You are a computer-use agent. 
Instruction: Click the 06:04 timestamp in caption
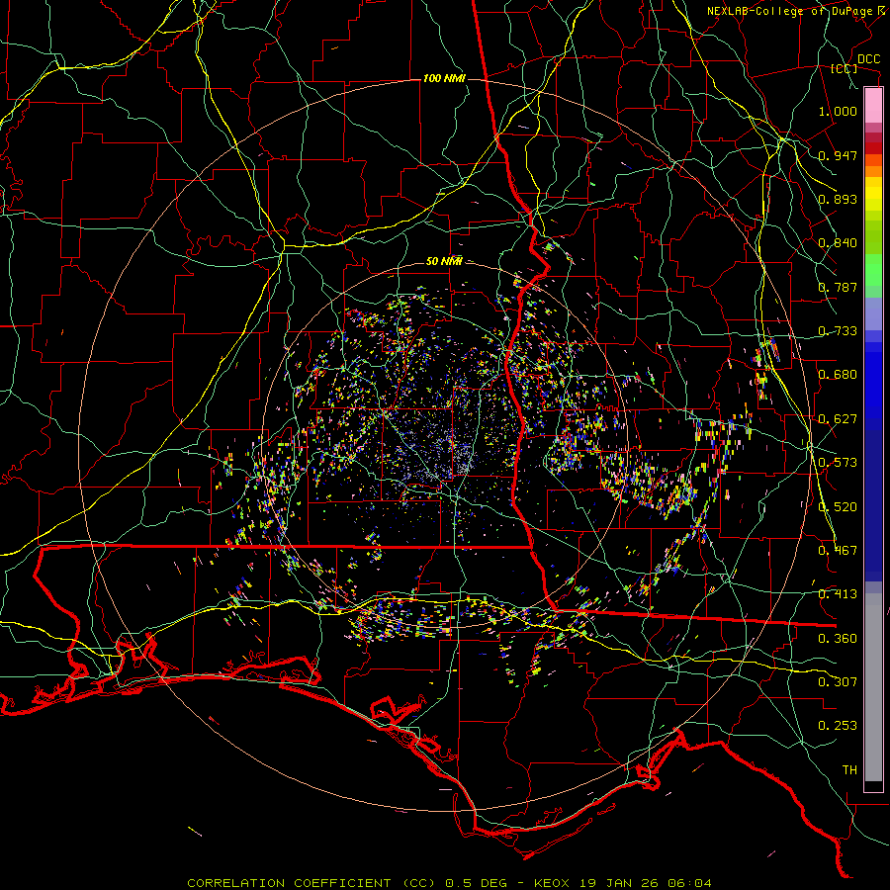pyautogui.click(x=688, y=883)
